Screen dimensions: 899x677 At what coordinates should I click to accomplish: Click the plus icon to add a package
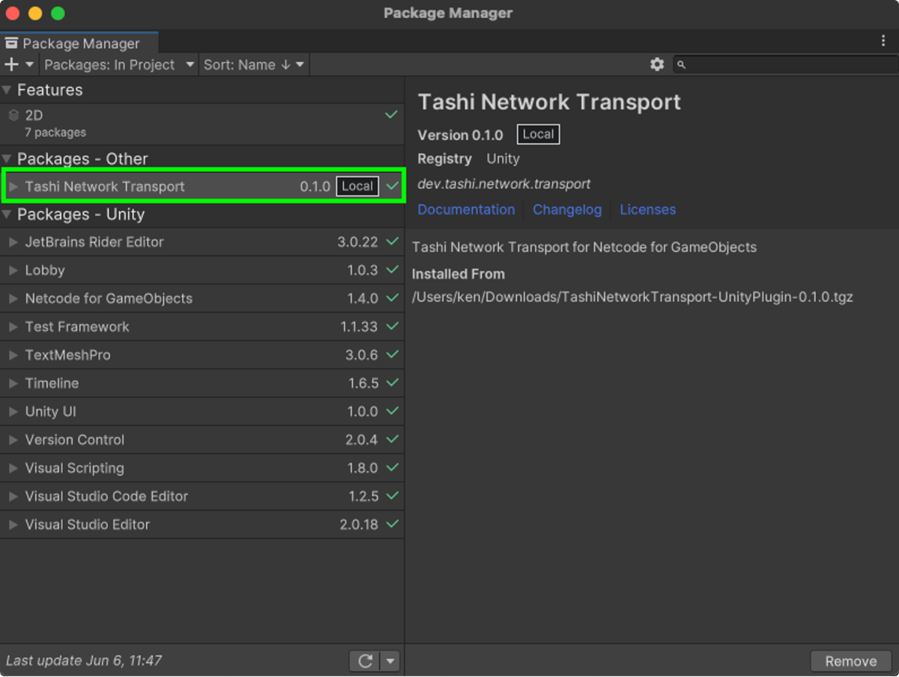pos(11,65)
